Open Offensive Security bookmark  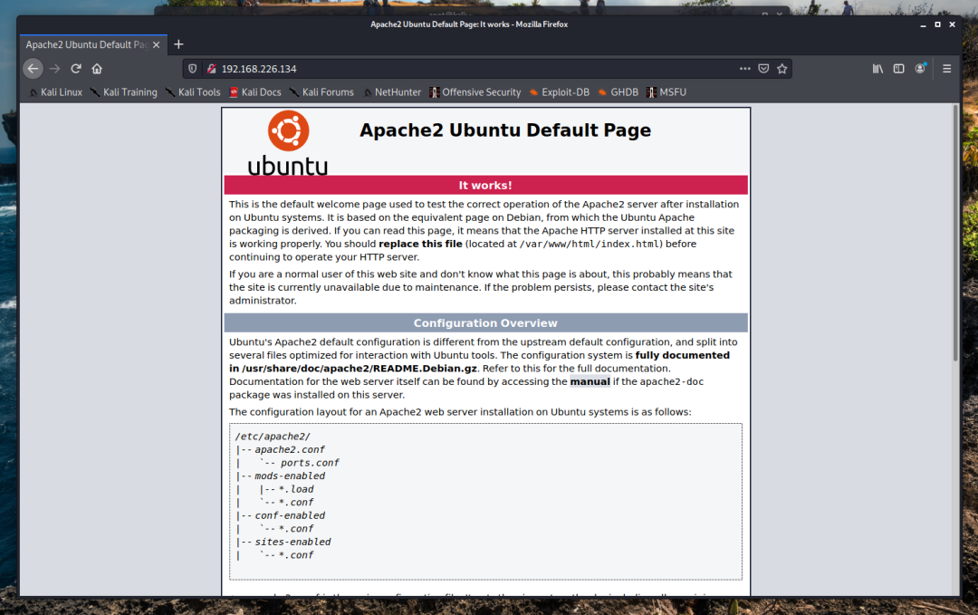475,92
